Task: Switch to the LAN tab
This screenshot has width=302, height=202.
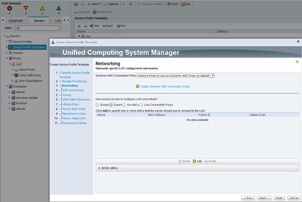Action: pyautogui.click(x=58, y=20)
